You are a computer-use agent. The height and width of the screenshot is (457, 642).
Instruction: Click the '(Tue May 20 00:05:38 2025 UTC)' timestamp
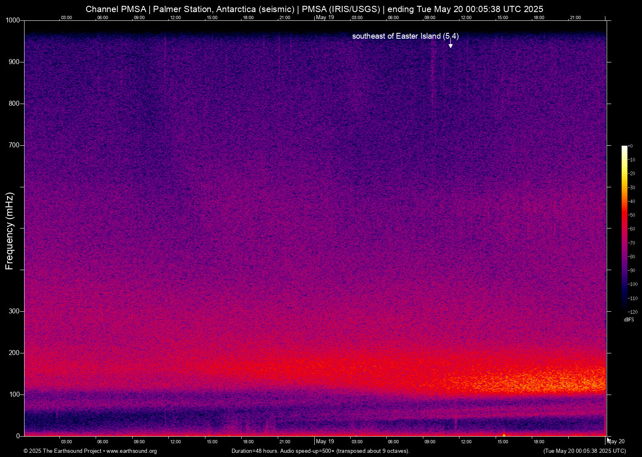[584, 451]
